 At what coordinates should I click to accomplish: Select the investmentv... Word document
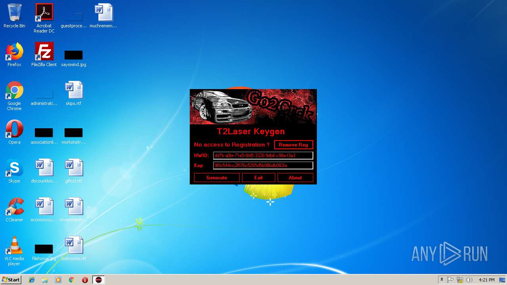[x=74, y=210]
